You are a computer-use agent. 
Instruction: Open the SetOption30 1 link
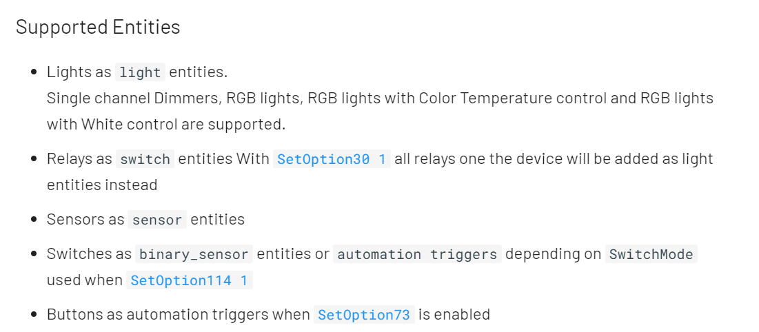pos(332,159)
